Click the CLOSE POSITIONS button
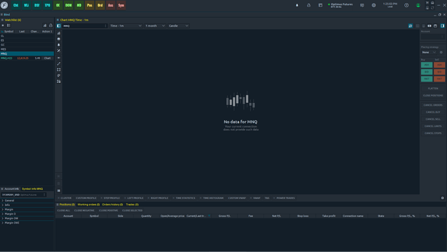The height and width of the screenshot is (252, 447). (x=433, y=95)
